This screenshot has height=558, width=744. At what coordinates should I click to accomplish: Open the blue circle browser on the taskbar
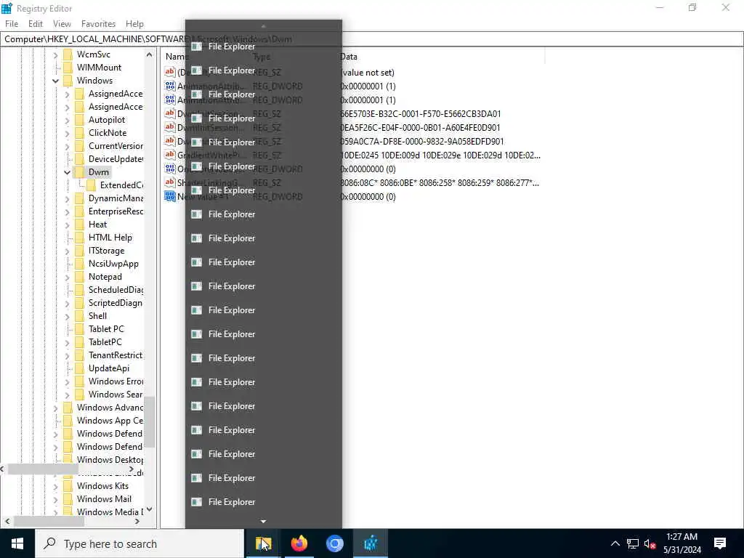[334, 543]
